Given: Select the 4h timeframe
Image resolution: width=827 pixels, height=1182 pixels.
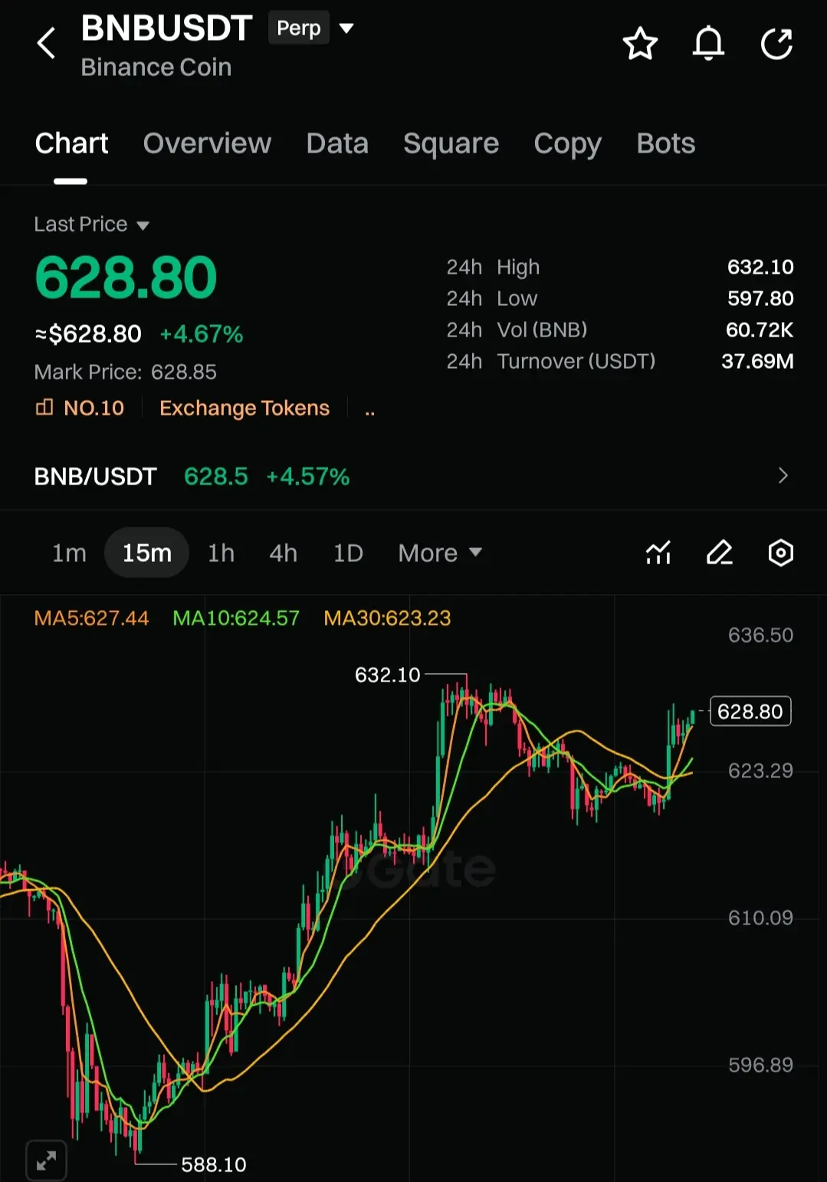Looking at the screenshot, I should pos(283,553).
